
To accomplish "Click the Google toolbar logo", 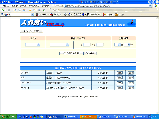I will click(x=5, y=14).
